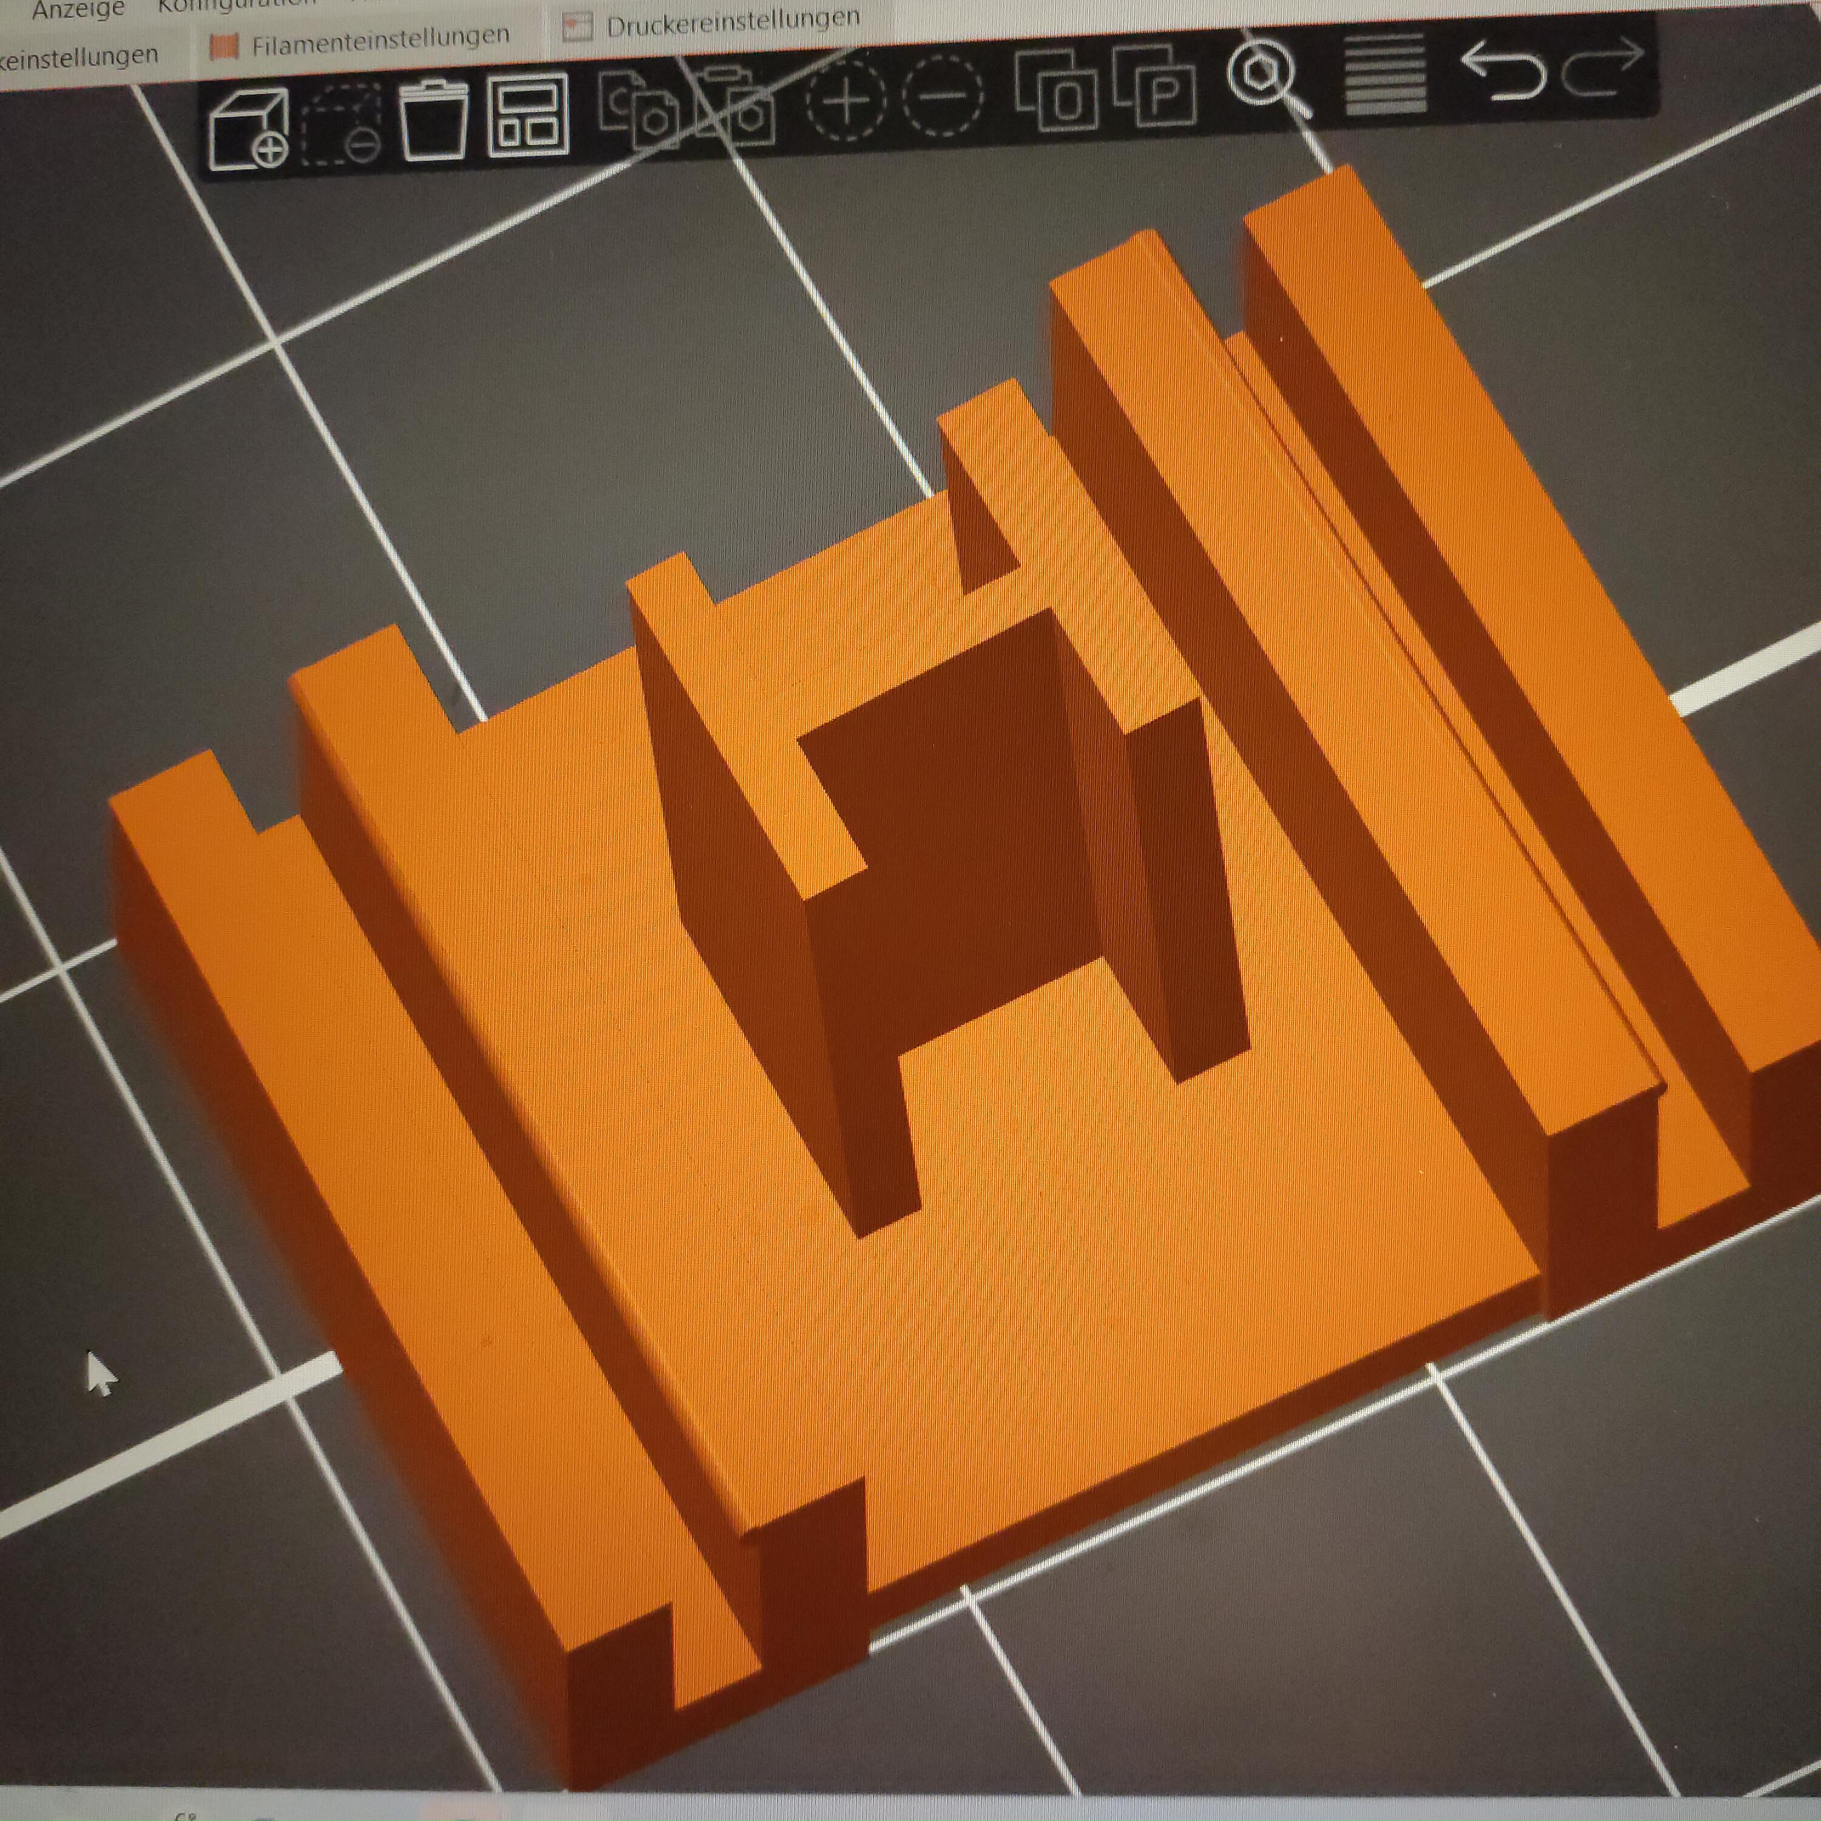The height and width of the screenshot is (1821, 1821).
Task: Click the Undo arrow
Action: tap(1502, 70)
